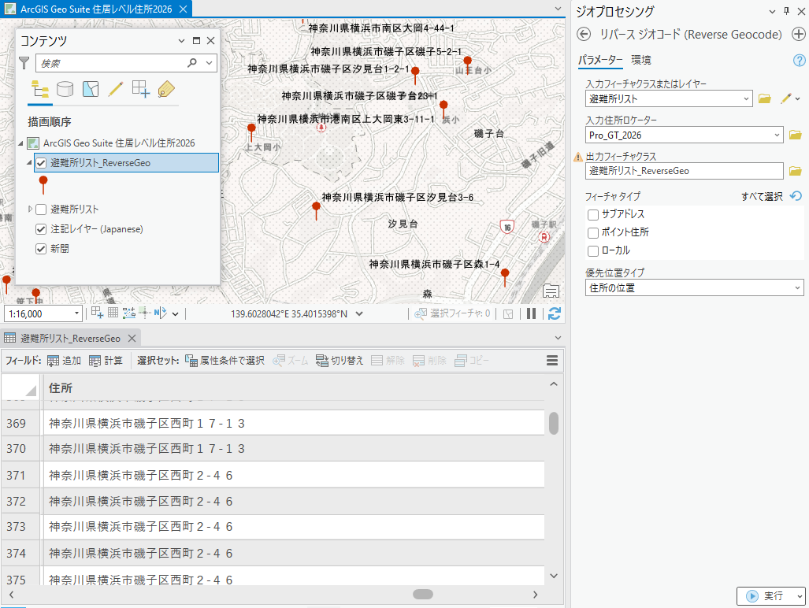Viewport: 809px width, 608px height.
Task: Pause map drawing
Action: (532, 313)
